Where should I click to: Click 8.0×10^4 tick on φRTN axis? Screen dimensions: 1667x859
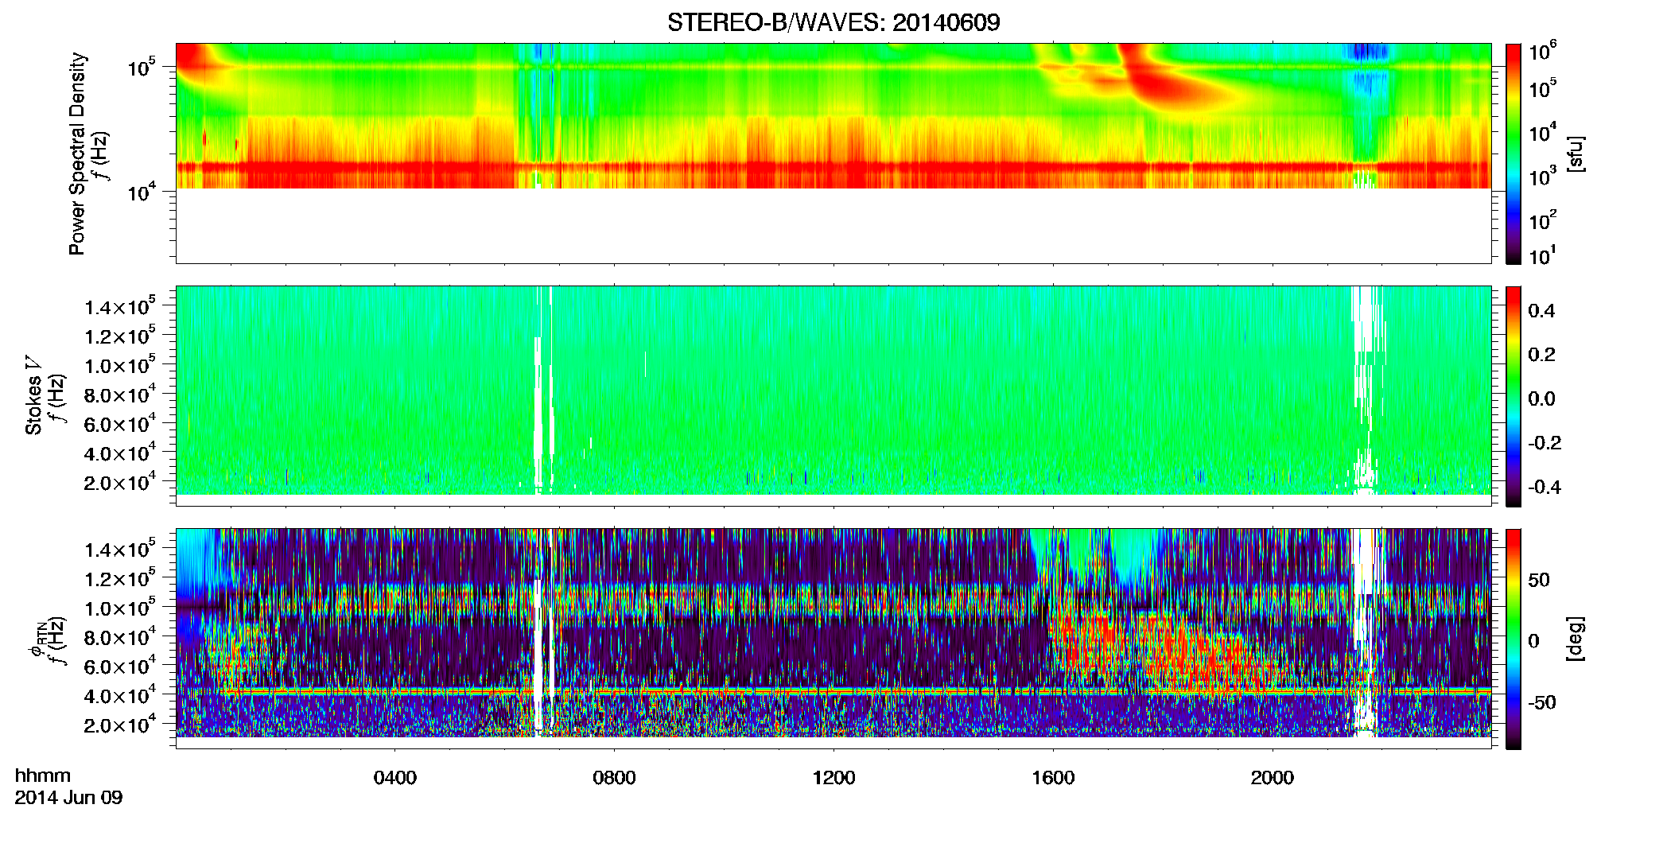(119, 637)
